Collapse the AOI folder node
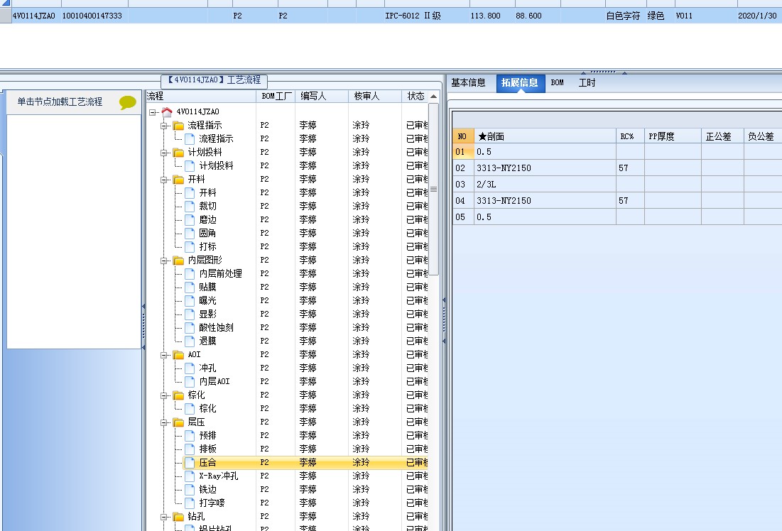The width and height of the screenshot is (782, 531). (x=163, y=355)
